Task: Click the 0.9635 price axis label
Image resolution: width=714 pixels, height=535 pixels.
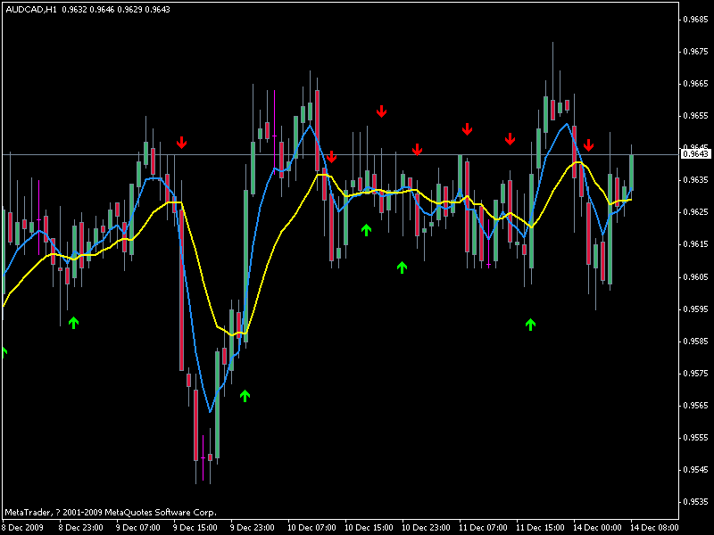Action: (696, 180)
